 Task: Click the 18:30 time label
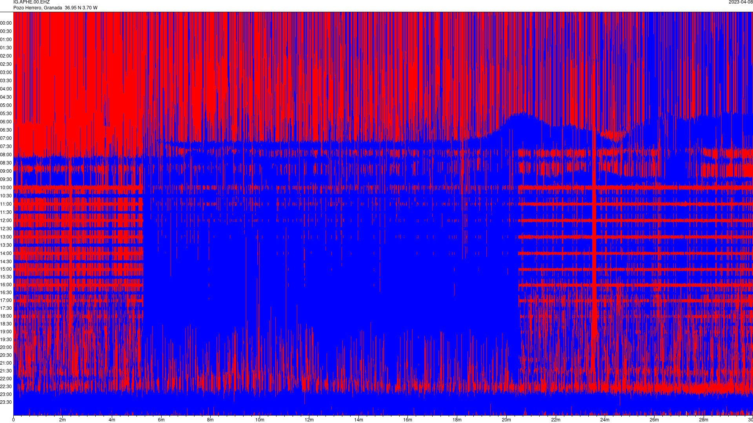tap(6, 324)
